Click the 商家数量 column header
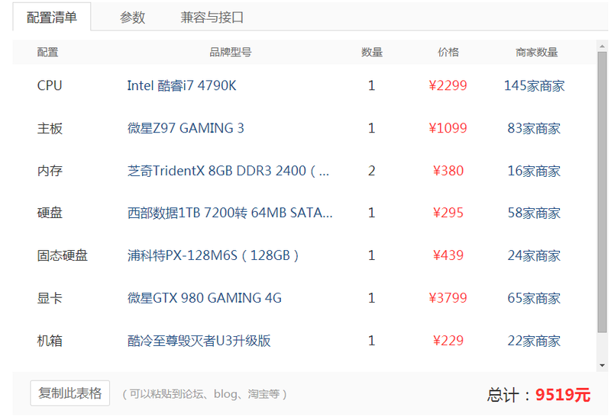 click(x=537, y=52)
